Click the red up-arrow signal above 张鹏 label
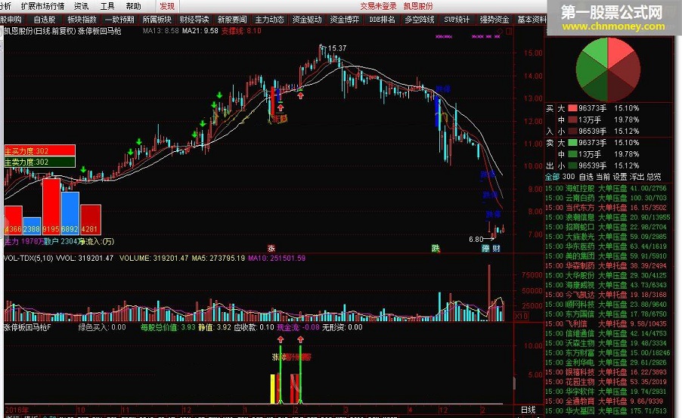The height and width of the screenshot is (418, 682). click(280, 107)
